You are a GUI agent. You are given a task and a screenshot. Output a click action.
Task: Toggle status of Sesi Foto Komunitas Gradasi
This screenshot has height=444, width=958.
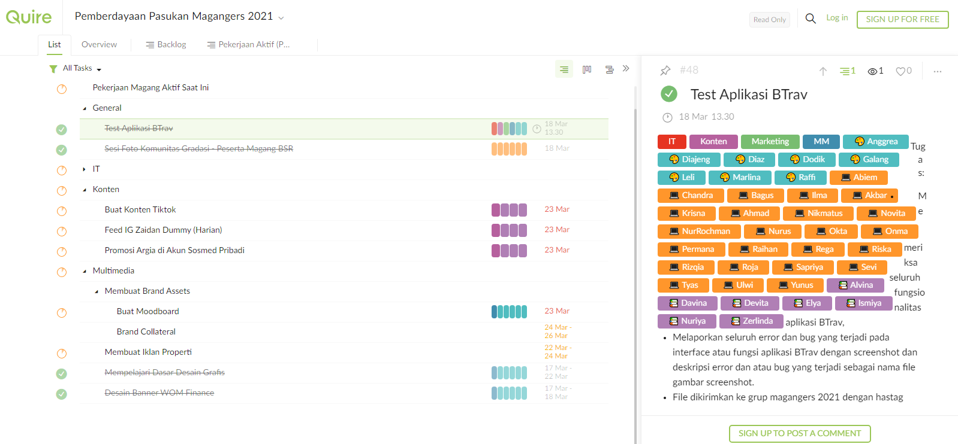(x=62, y=150)
